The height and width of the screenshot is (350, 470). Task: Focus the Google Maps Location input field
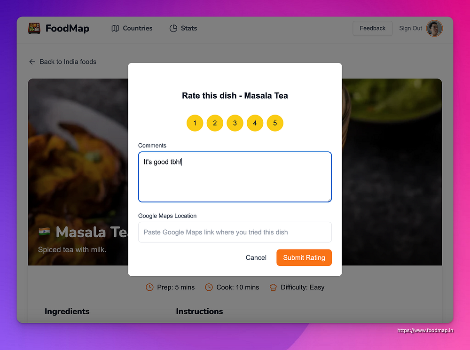click(235, 232)
